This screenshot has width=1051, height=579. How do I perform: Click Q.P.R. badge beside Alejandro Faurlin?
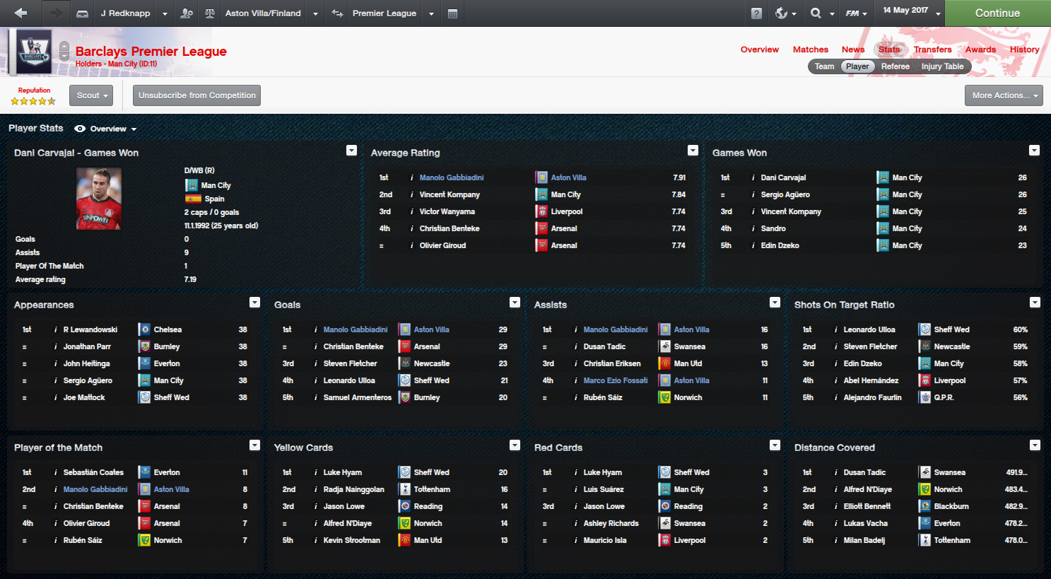pos(924,397)
